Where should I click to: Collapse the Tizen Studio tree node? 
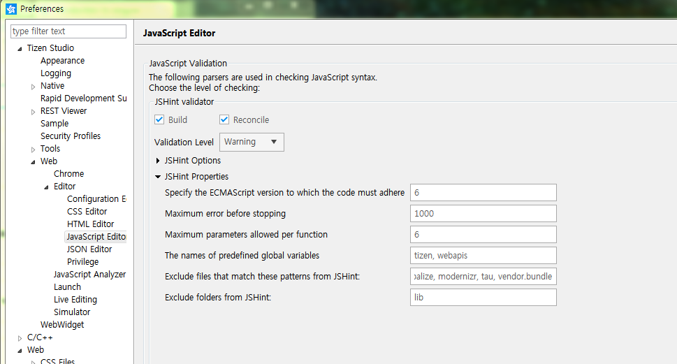click(x=20, y=48)
